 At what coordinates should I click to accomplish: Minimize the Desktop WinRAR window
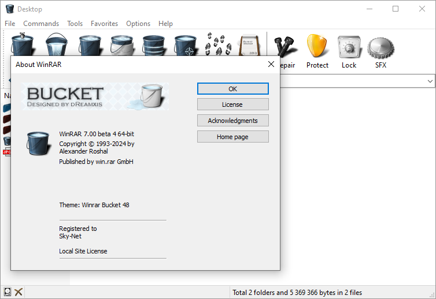[x=370, y=9]
